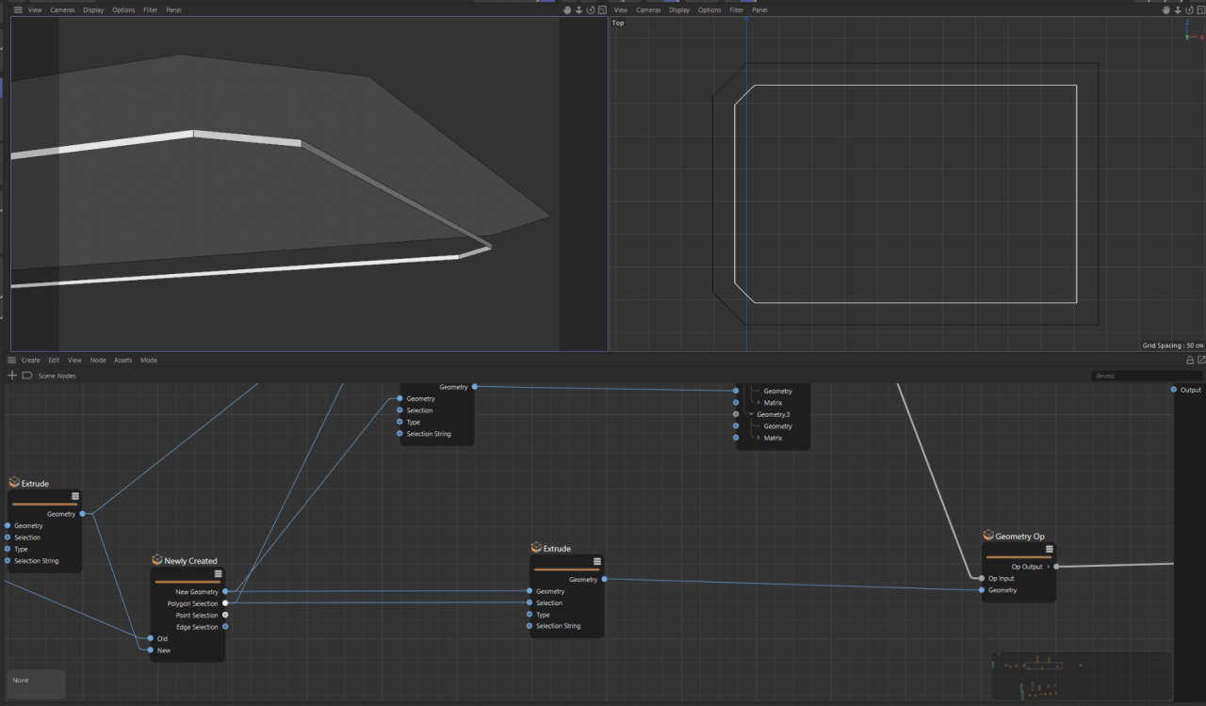Click the pan icon in the Top viewport

click(x=1165, y=9)
